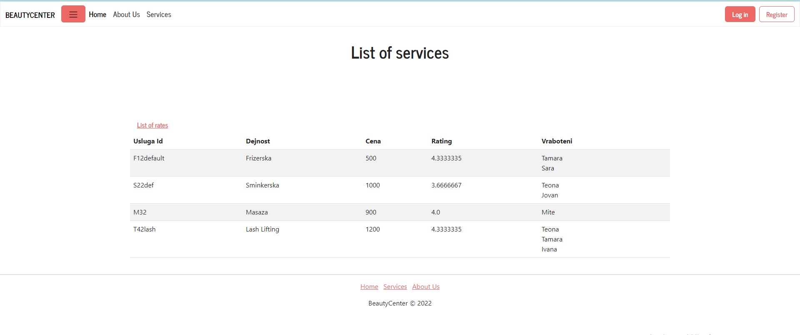Open Services from the top navbar
Image resolution: width=800 pixels, height=335 pixels.
159,15
